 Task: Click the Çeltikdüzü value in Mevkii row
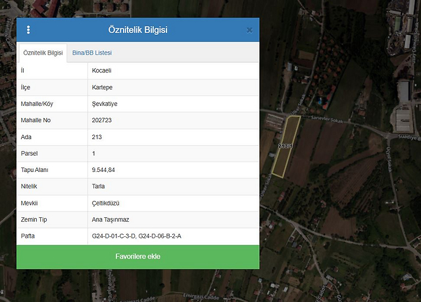pyautogui.click(x=106, y=203)
